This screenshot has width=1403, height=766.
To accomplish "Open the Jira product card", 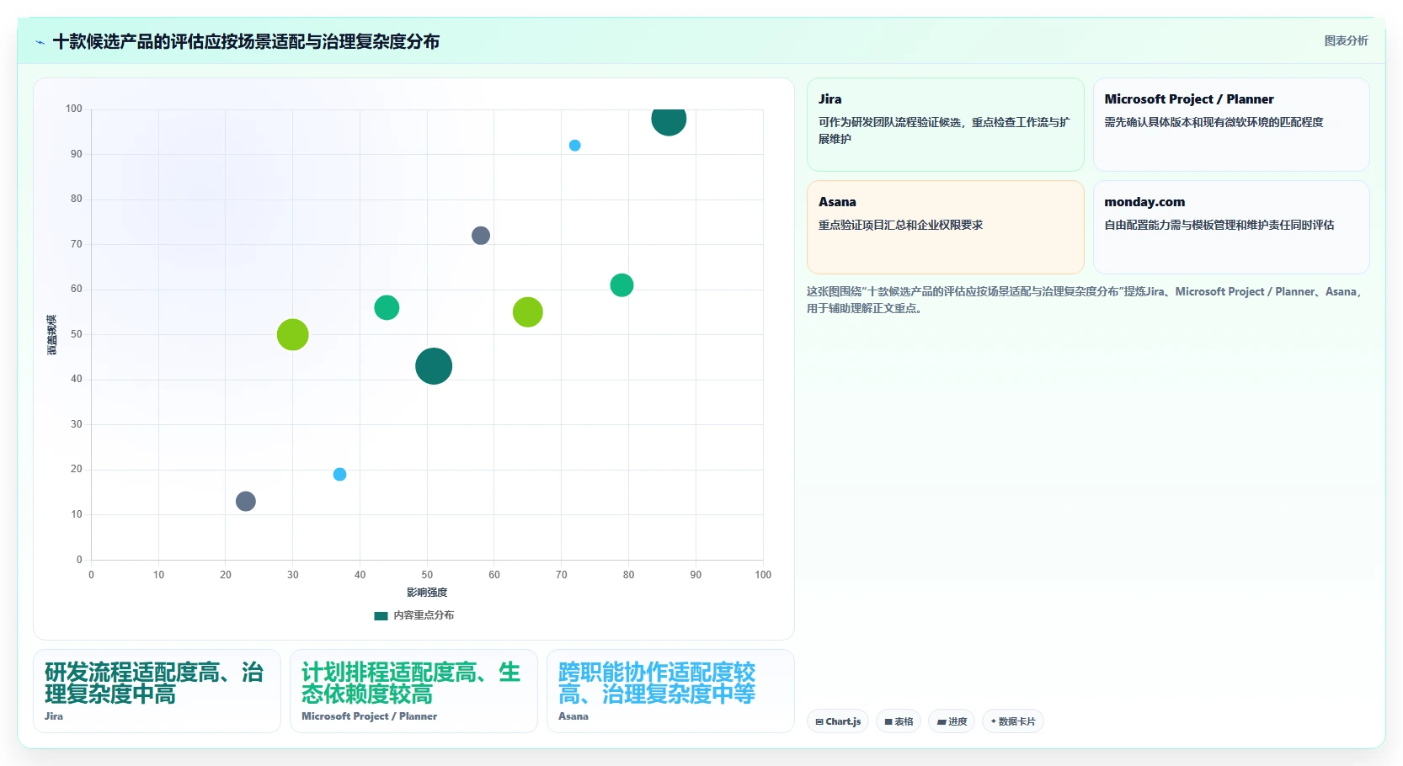I will pyautogui.click(x=945, y=125).
